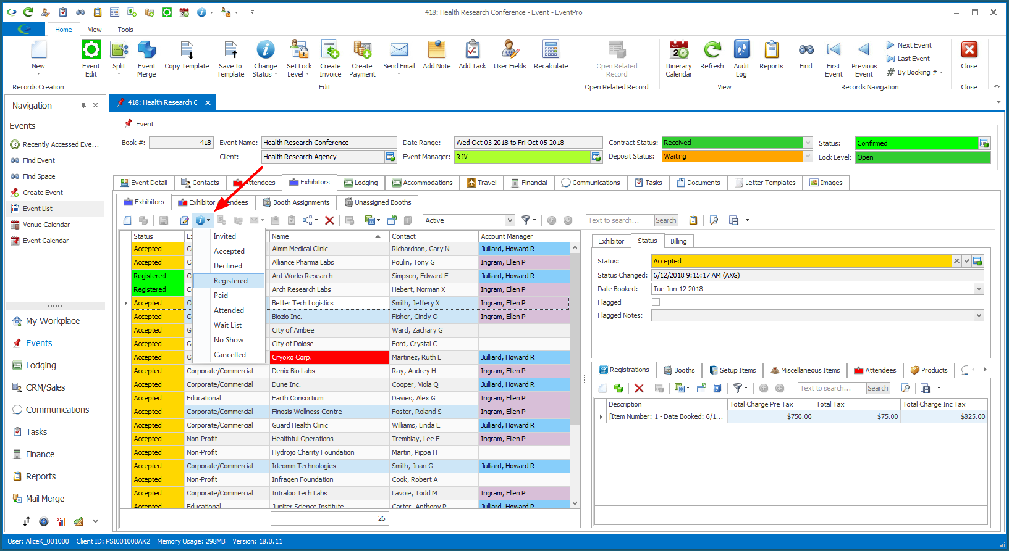Click the exhibitor search text field
Screen dimensions: 1009x551
coord(620,220)
